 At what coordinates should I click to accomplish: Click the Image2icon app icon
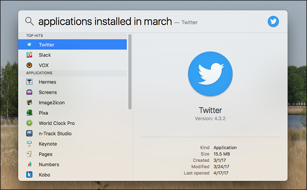(x=29, y=103)
